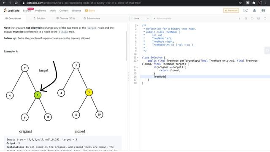Click the gray extension icon beside star
Viewport: 270px width, 152px height.
click(x=248, y=3)
